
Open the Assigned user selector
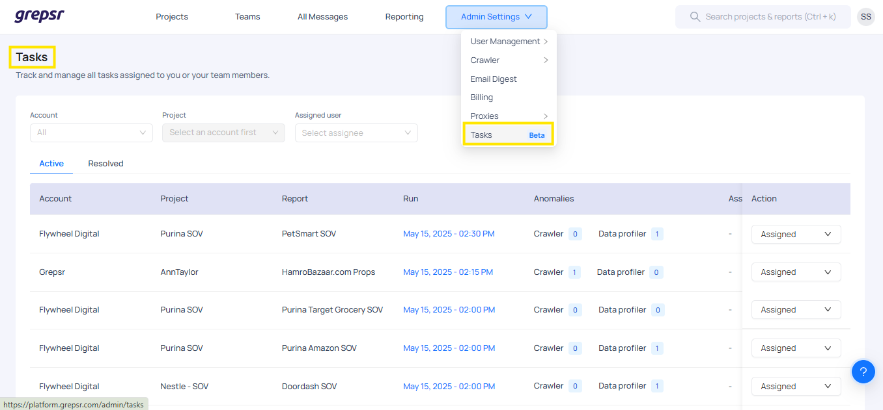[356, 133]
